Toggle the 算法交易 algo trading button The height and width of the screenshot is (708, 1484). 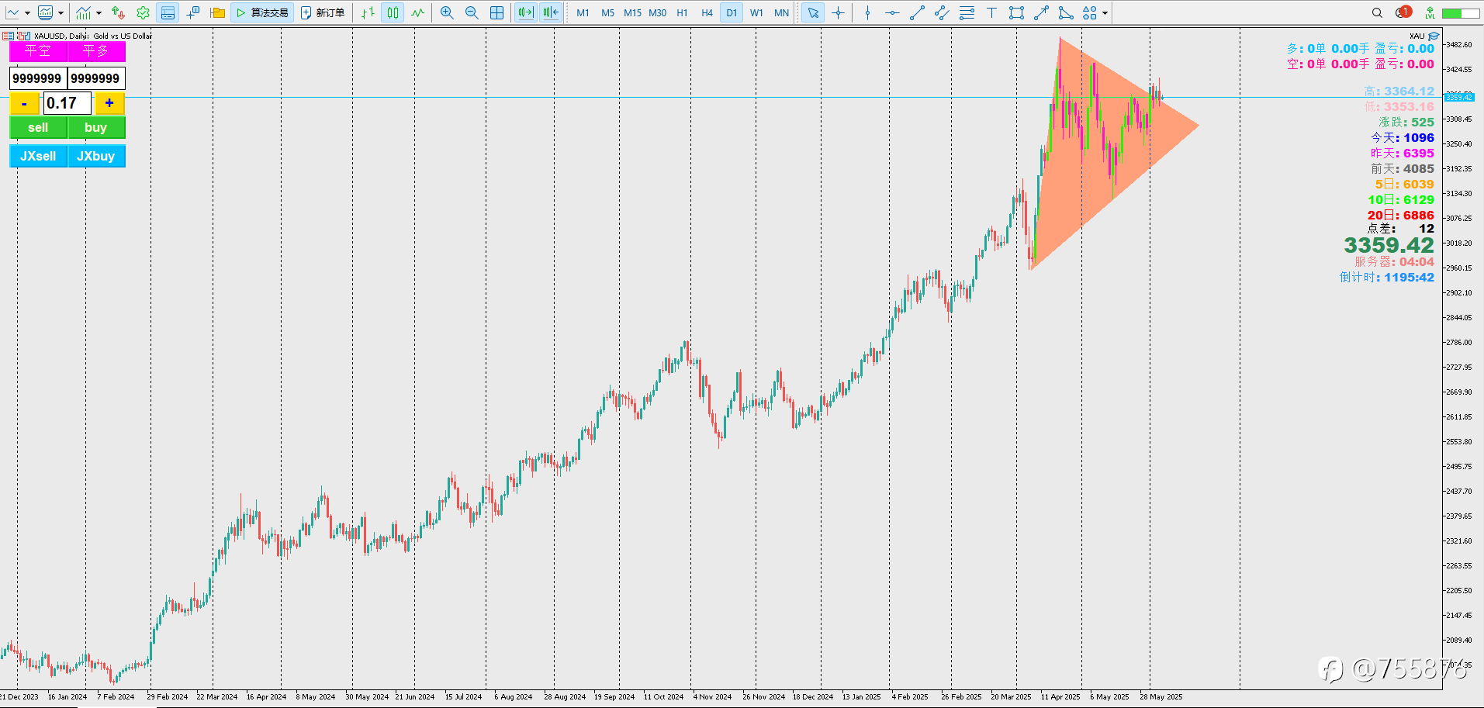point(262,12)
